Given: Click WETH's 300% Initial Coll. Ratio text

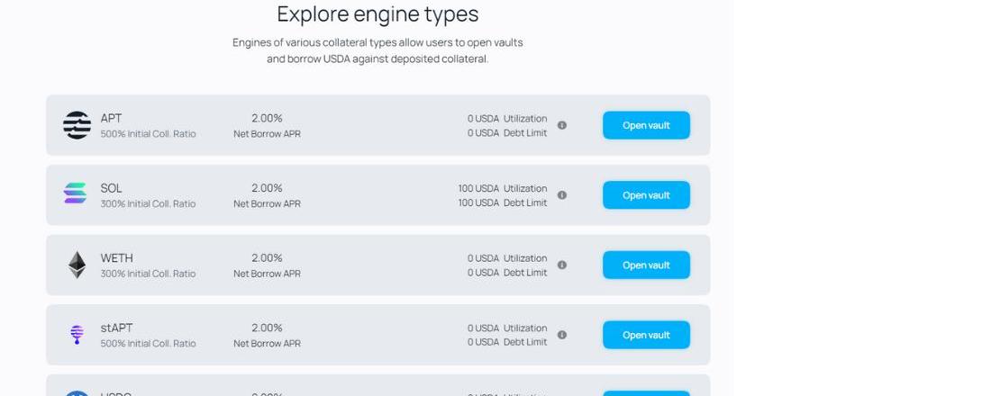Looking at the screenshot, I should [x=148, y=274].
